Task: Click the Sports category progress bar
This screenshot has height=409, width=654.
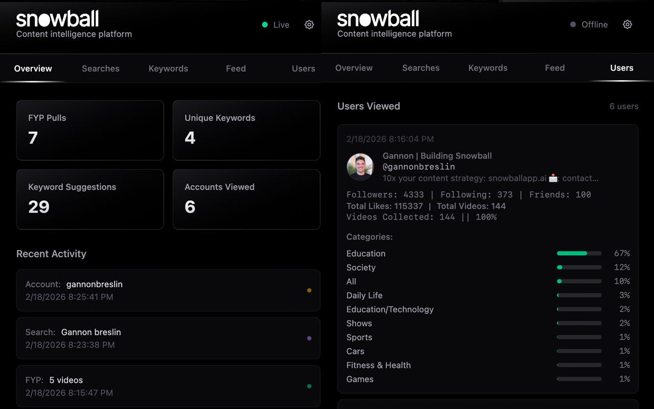Action: 579,337
